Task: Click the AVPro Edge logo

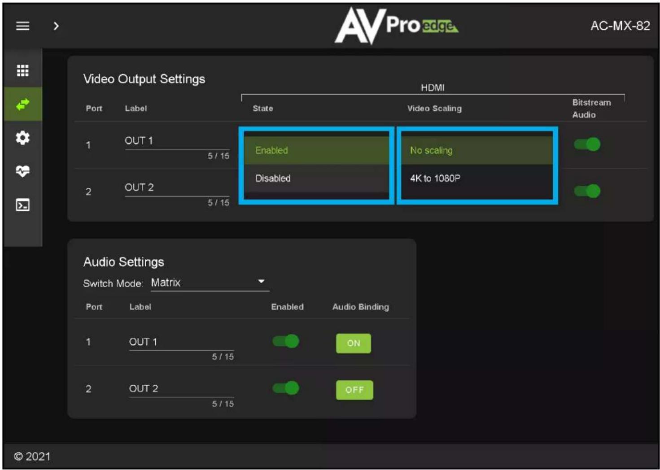Action: tap(397, 26)
